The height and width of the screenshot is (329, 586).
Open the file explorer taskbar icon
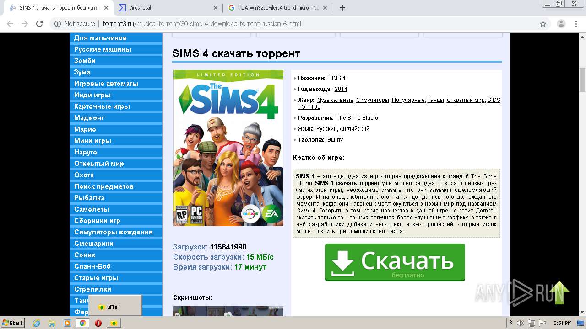click(x=52, y=323)
